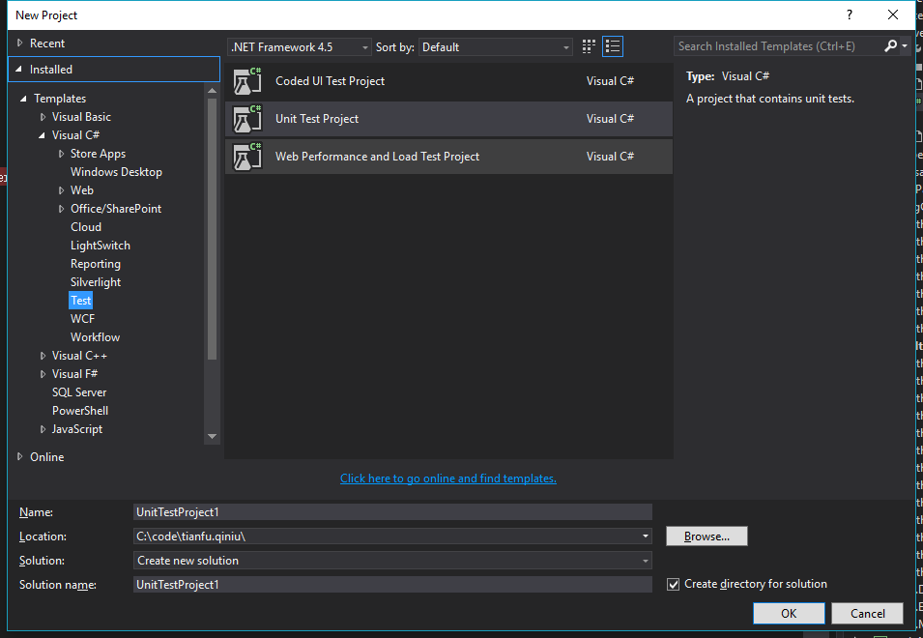This screenshot has width=923, height=638.
Task: Select the Cloud template category
Action: click(86, 227)
